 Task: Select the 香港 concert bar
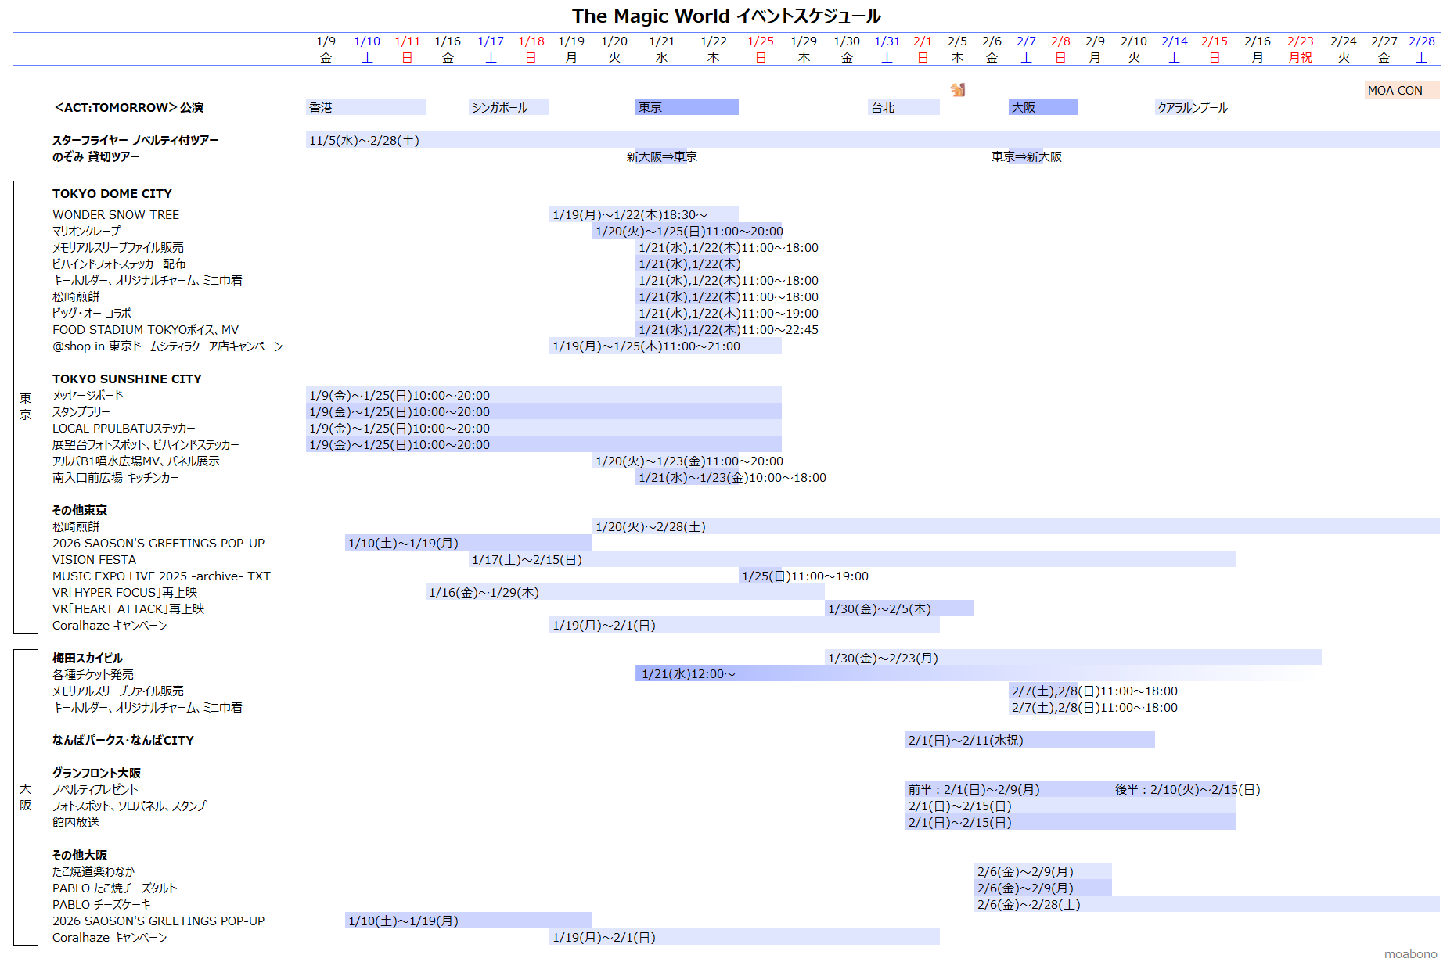click(x=365, y=107)
